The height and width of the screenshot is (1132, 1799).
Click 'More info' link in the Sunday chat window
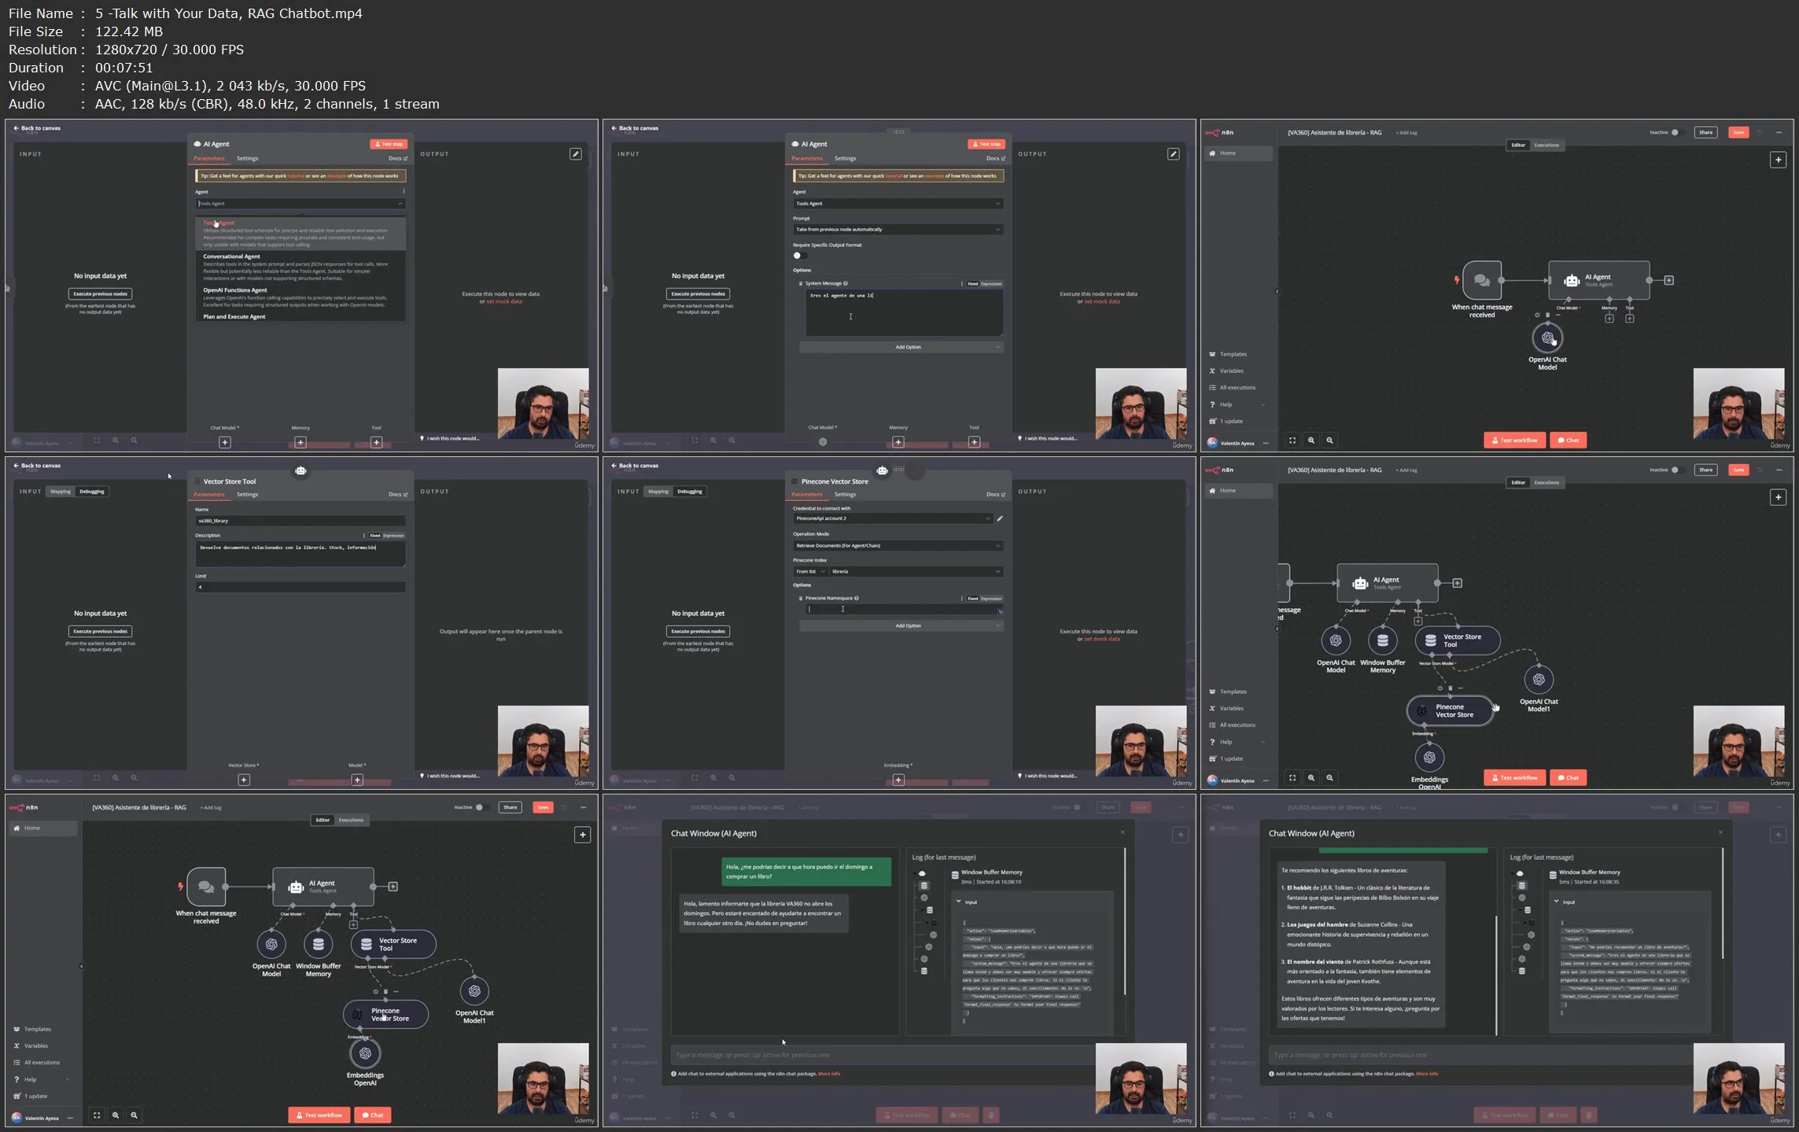click(x=829, y=1074)
